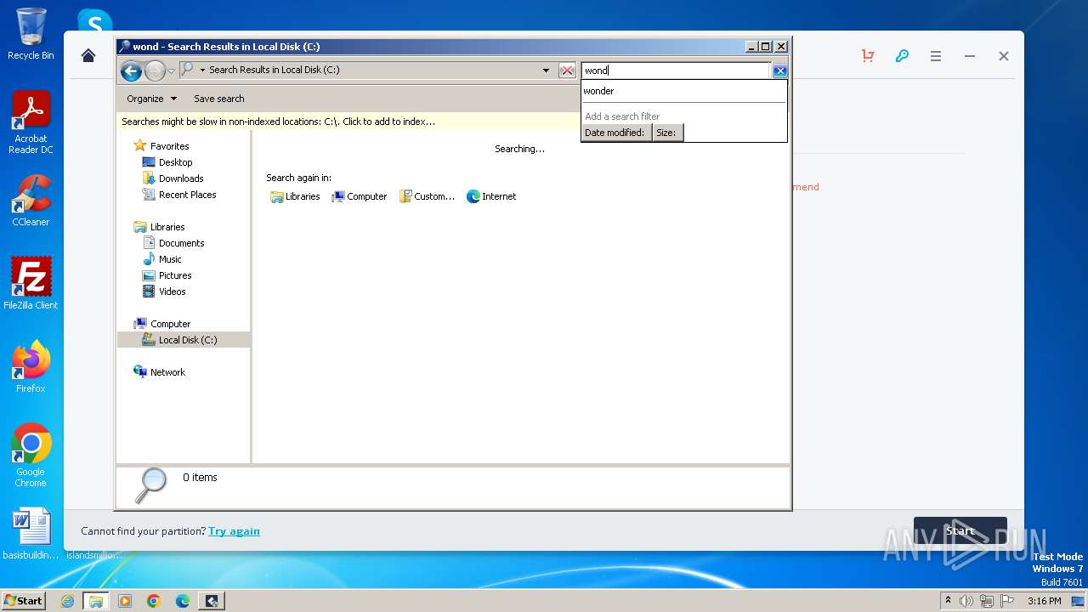Screen dimensions: 1088x612
Task: Select Desktop in the navigation pane
Action: (x=175, y=162)
